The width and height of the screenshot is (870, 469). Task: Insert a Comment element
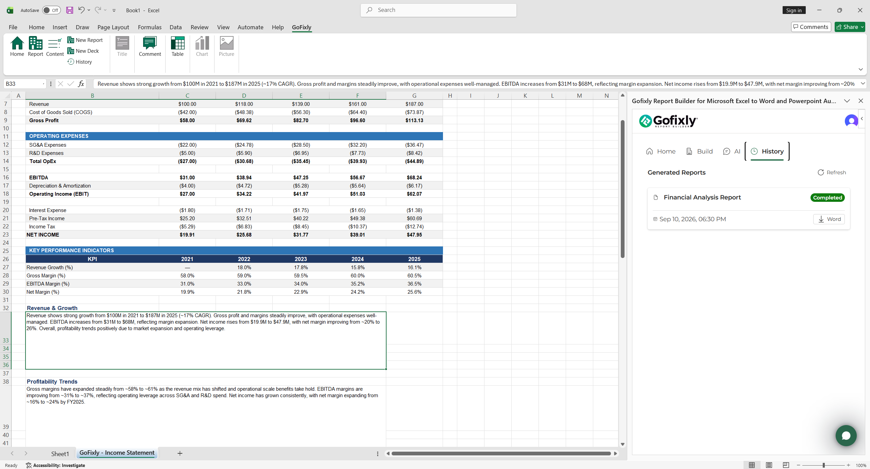[150, 47]
